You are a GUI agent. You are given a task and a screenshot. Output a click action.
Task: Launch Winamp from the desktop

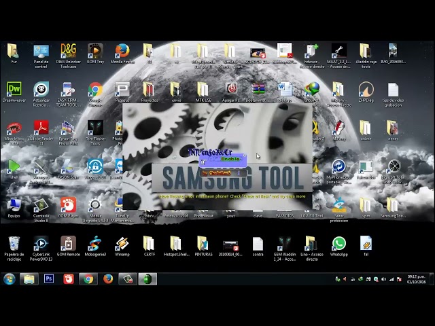click(x=122, y=246)
